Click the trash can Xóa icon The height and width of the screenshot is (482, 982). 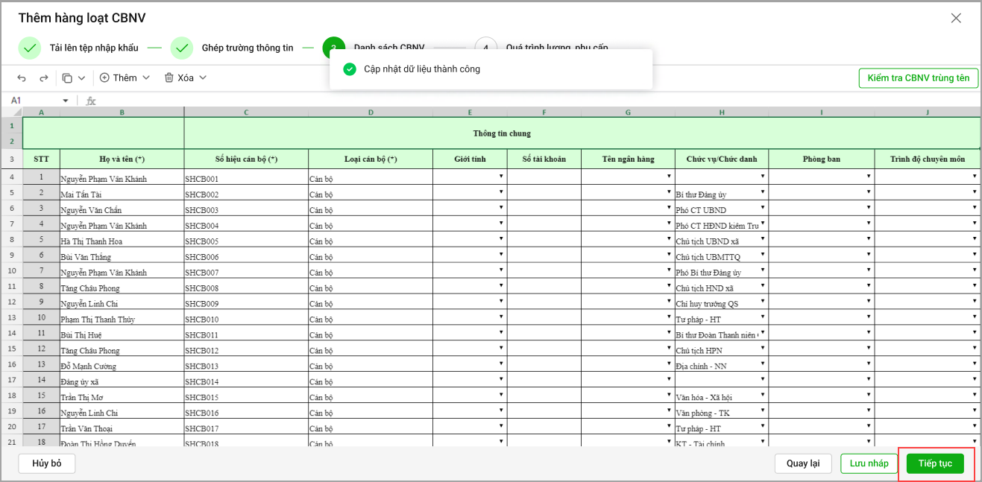pyautogui.click(x=169, y=78)
